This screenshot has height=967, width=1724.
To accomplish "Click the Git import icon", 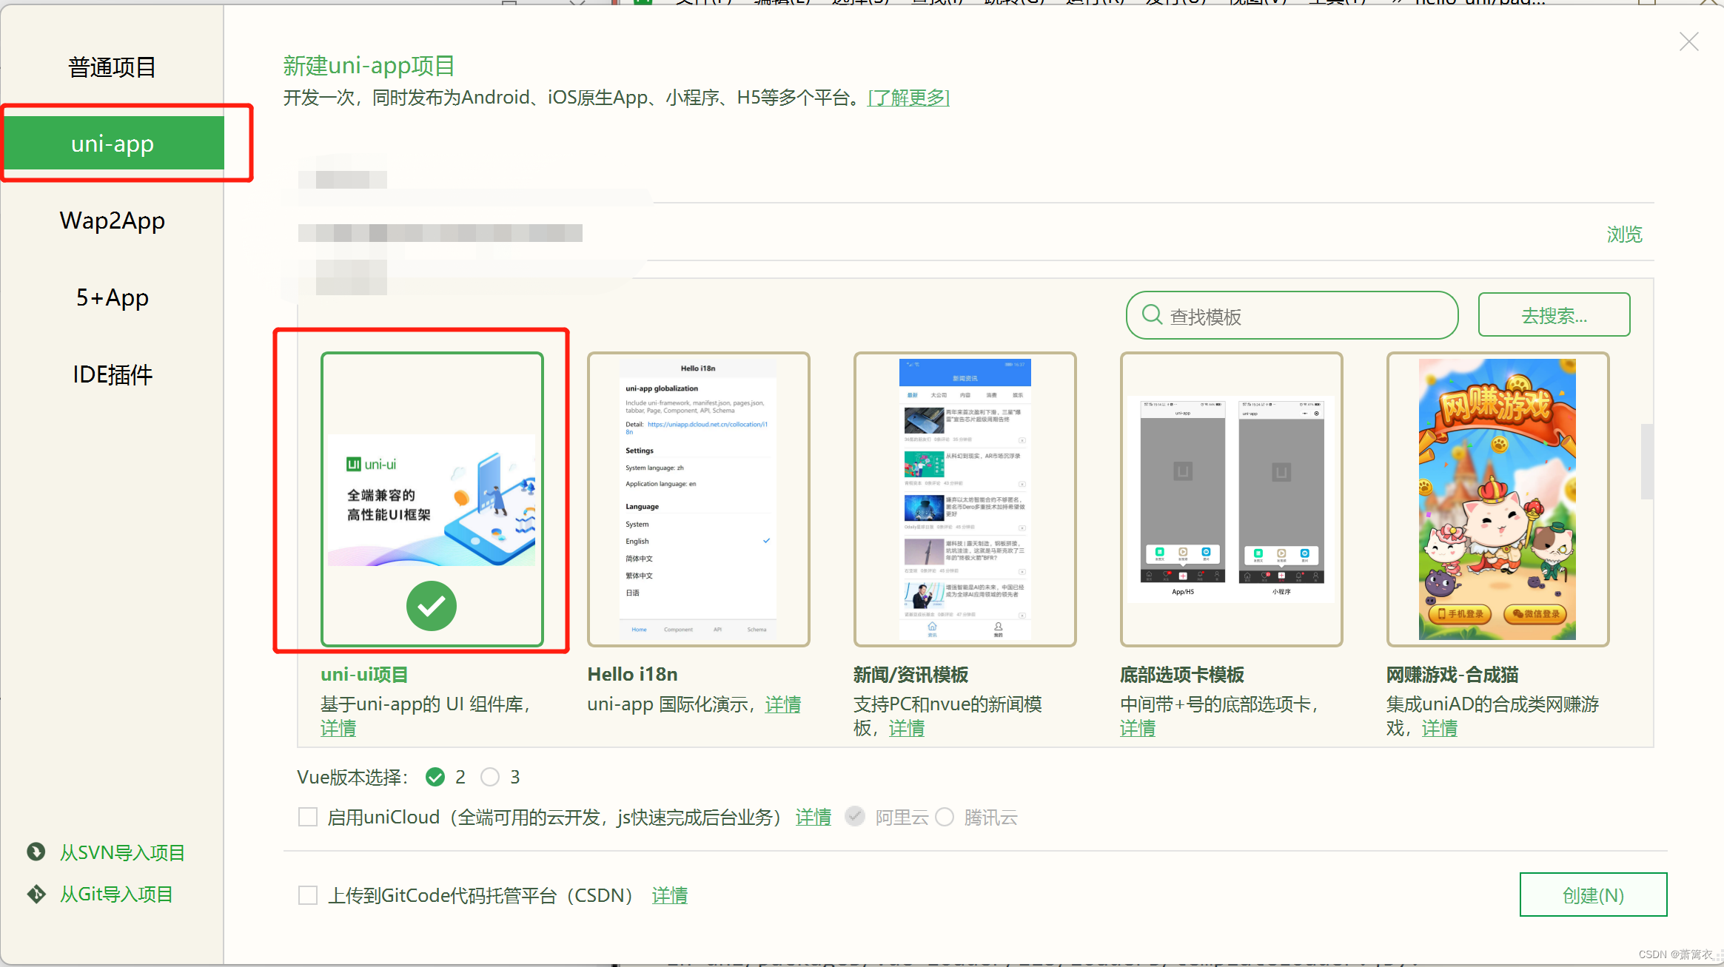I will 36,894.
